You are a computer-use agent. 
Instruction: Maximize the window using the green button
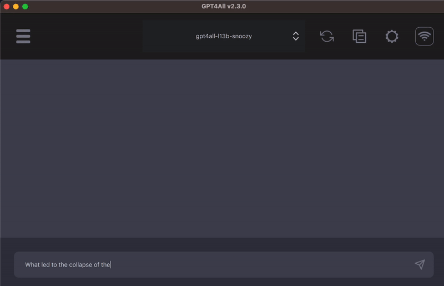coord(25,7)
